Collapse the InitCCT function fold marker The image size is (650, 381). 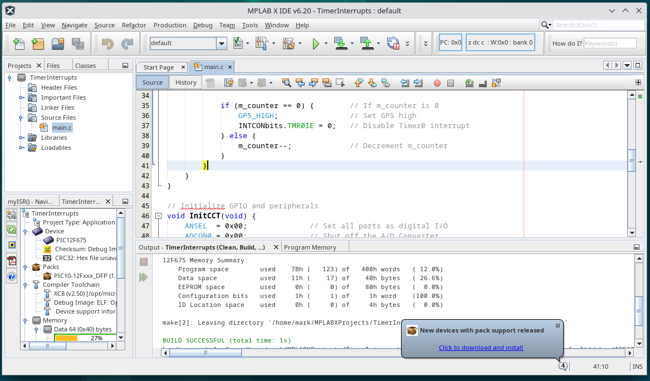click(159, 216)
